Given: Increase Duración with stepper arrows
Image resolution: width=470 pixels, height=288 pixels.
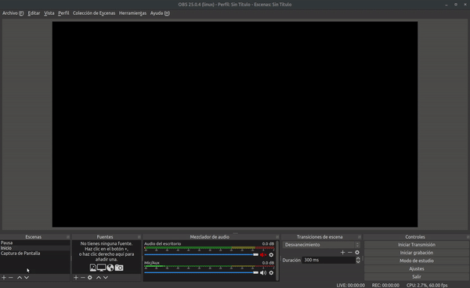Looking at the screenshot, I should (358, 258).
